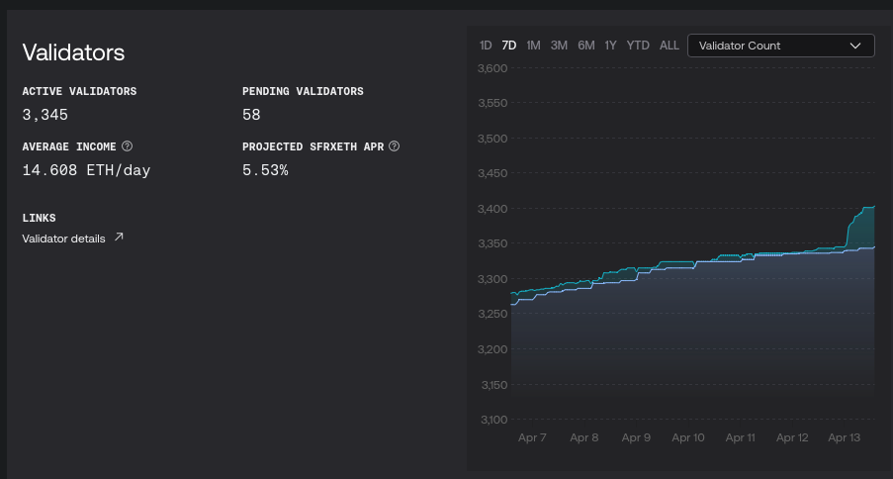
Task: Click the pending validators value 58
Action: [x=251, y=115]
